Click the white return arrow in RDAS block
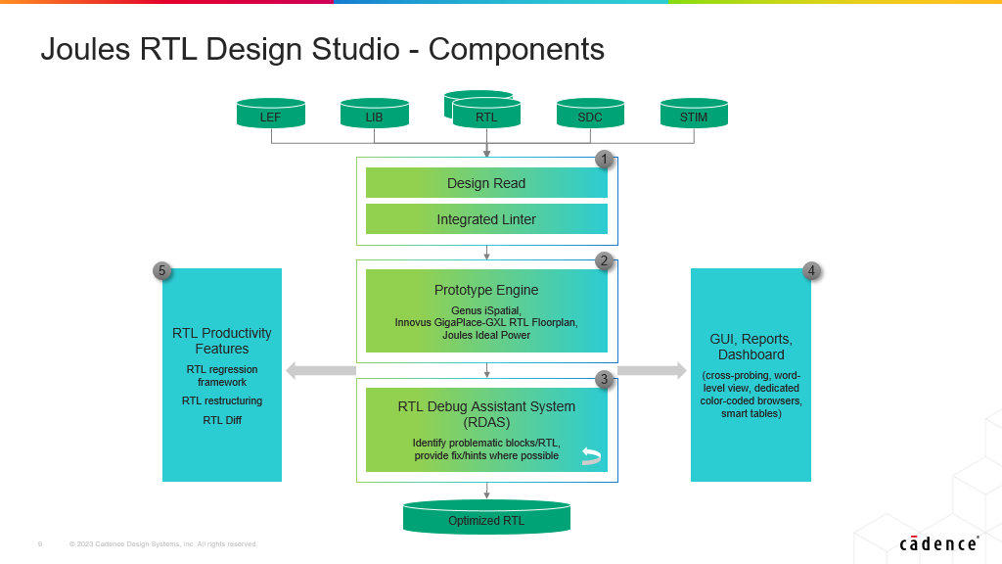The image size is (1002, 564). 591,456
